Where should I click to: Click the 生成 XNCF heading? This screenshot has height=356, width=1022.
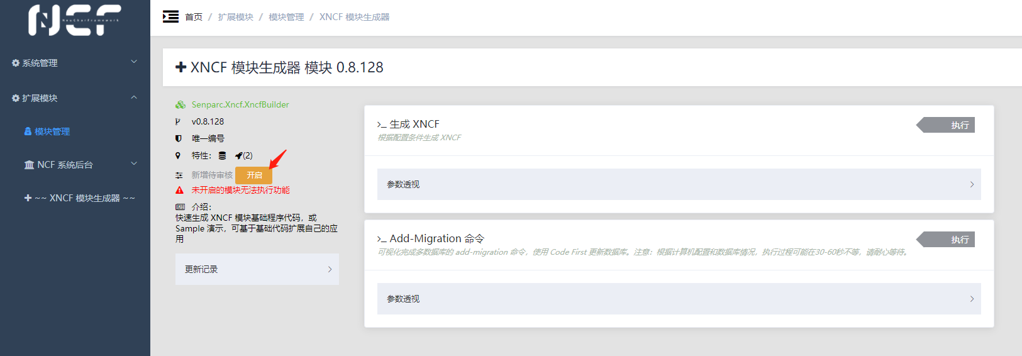(414, 125)
